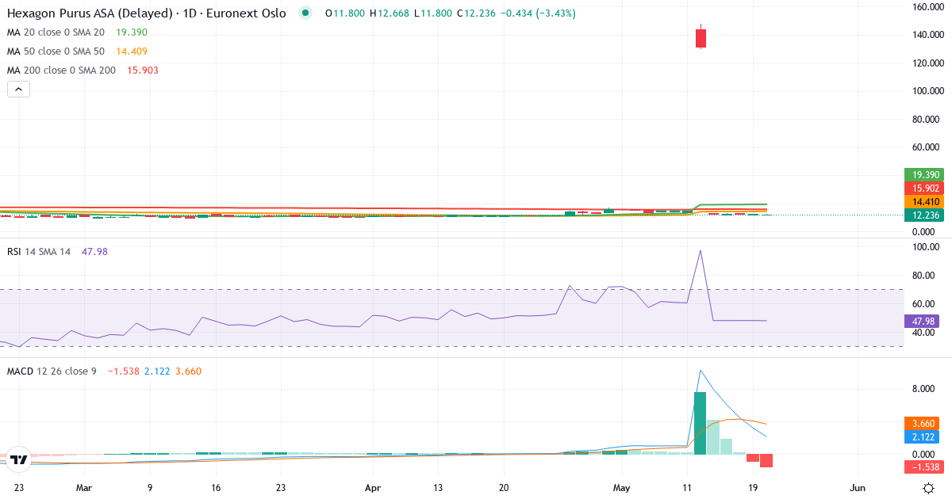Click the MACD value label 2.122
Screen dimensions: 952x499
click(x=921, y=437)
